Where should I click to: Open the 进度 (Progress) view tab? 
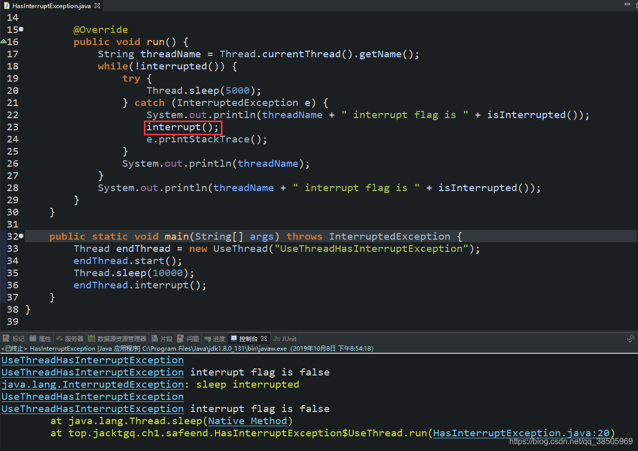click(215, 339)
